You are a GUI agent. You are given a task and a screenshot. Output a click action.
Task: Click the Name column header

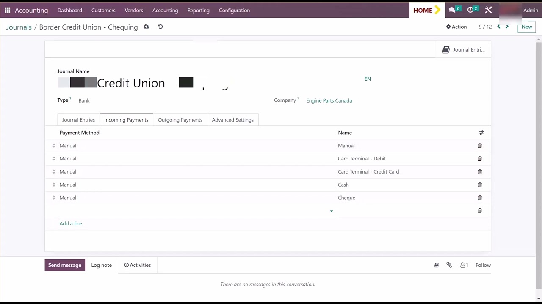tap(345, 133)
